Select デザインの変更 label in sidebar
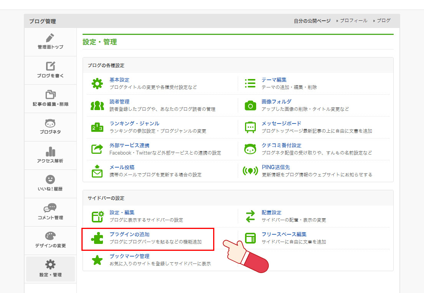 50,246
